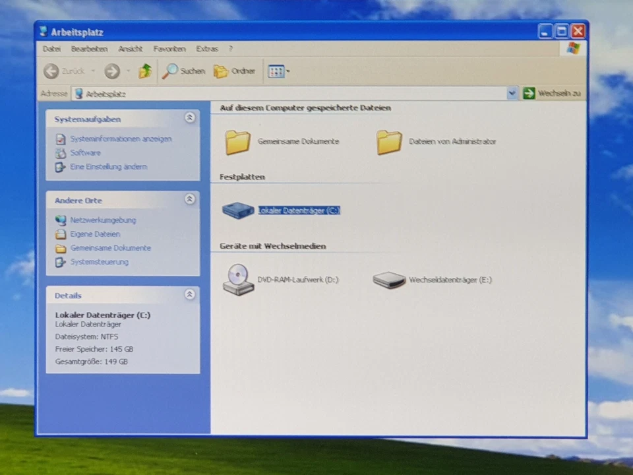
Task: Click the Forward arrow toolbar icon
Action: (x=112, y=71)
